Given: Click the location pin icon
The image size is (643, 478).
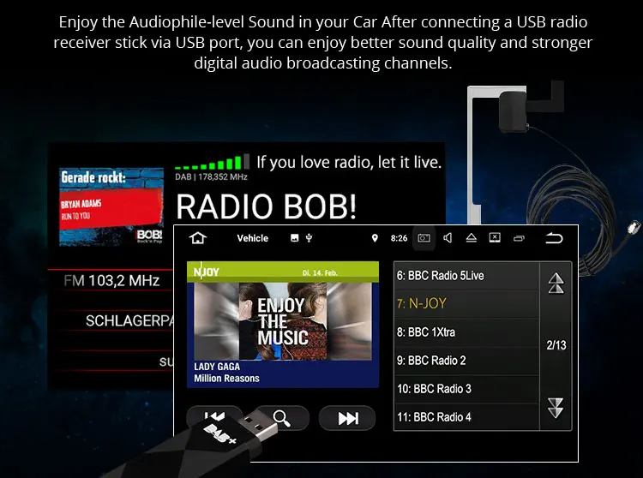Looking at the screenshot, I should (375, 238).
